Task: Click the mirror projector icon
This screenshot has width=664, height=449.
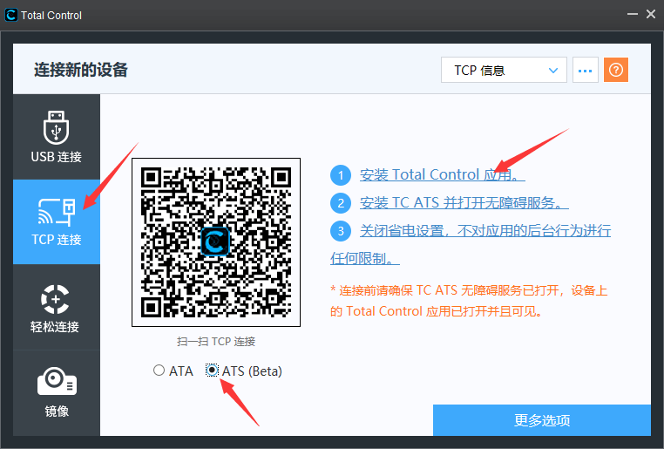Action: click(57, 382)
